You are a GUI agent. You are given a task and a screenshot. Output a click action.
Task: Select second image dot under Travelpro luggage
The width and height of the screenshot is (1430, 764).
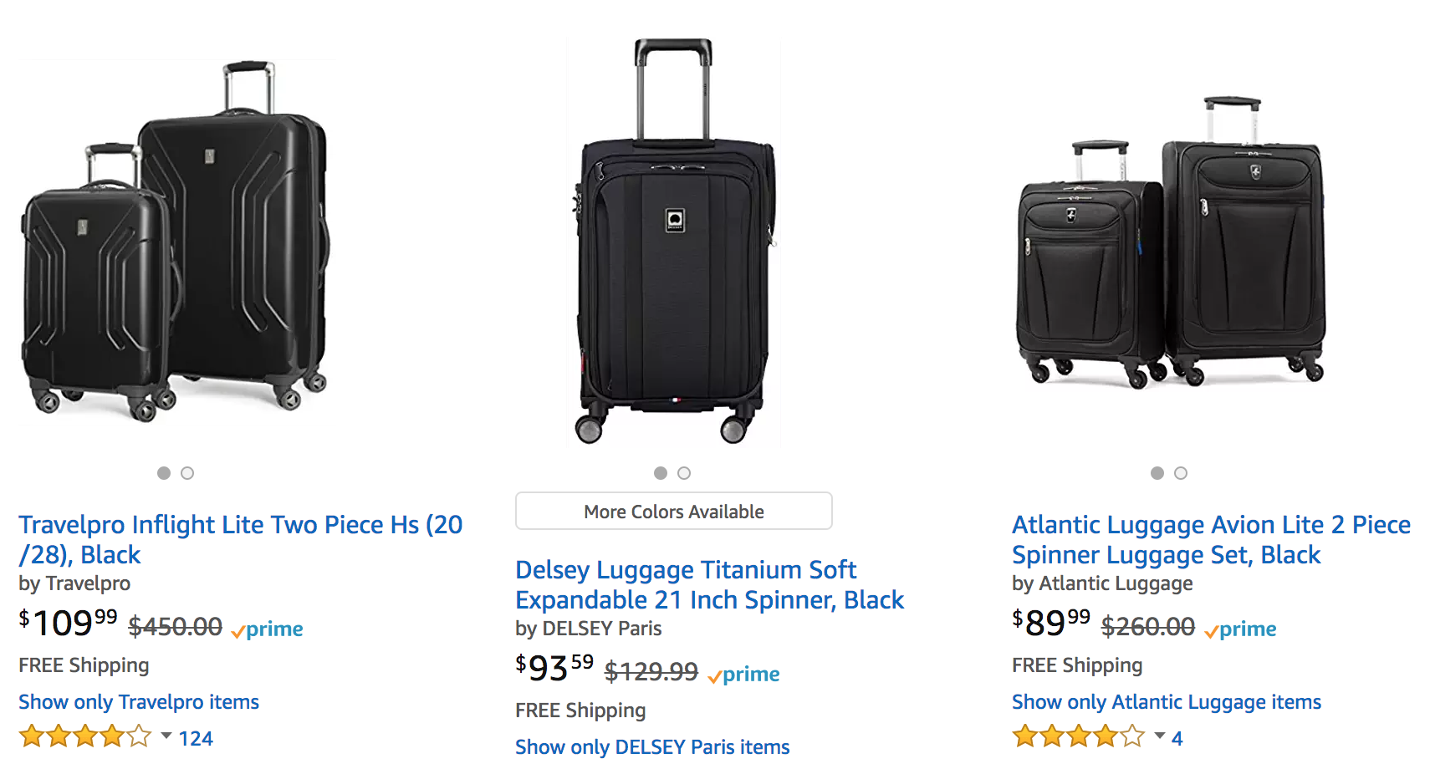pyautogui.click(x=187, y=473)
